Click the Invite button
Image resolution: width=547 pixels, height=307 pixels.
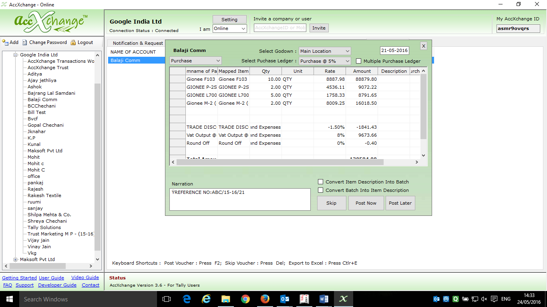[x=319, y=28]
